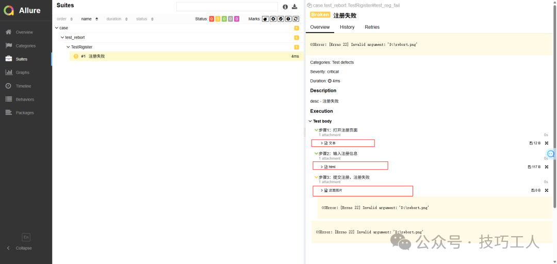
Task: Toggle skipped status filter (gray 0)
Action: click(230, 19)
